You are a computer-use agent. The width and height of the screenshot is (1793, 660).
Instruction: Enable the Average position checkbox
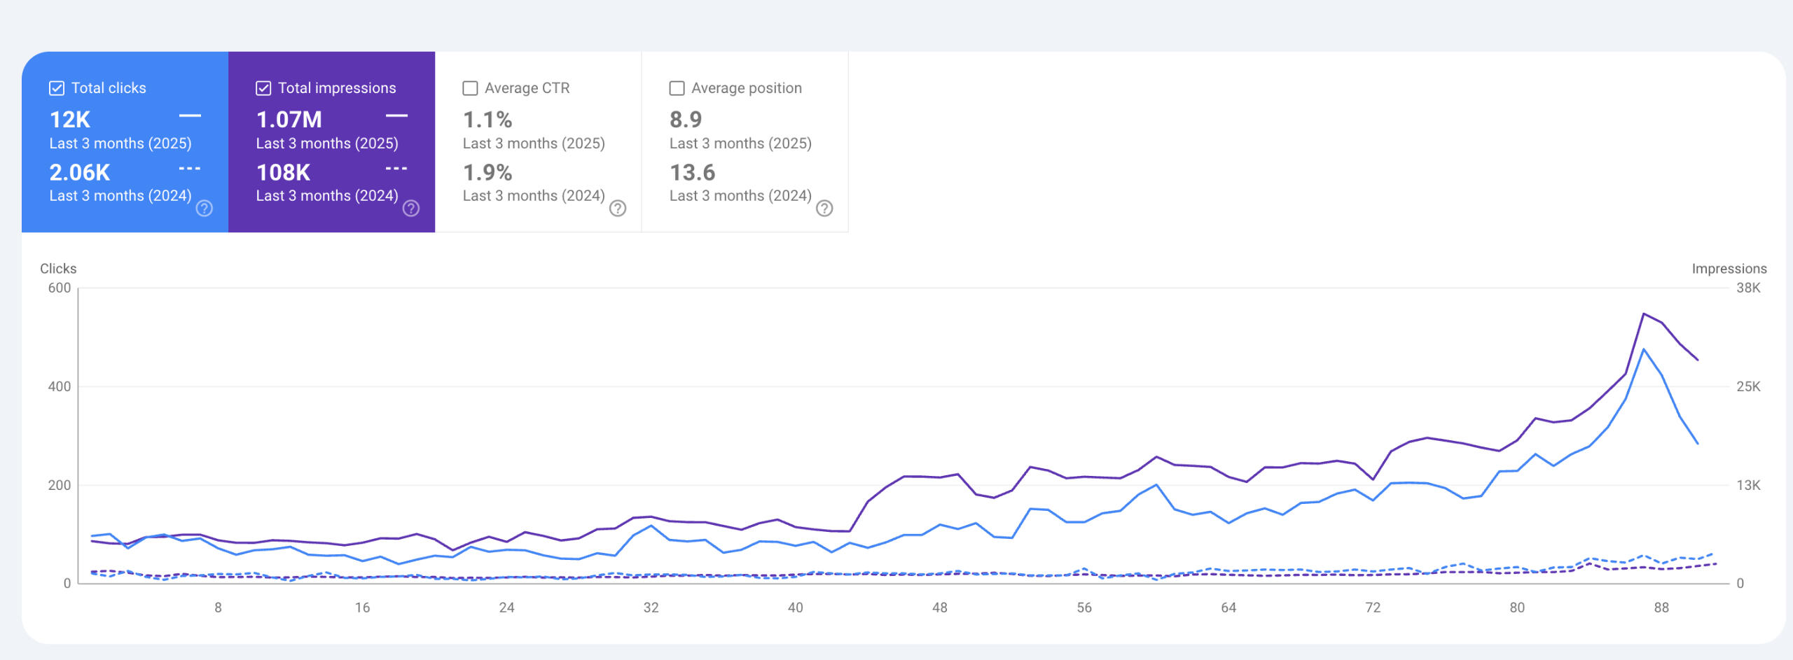677,87
